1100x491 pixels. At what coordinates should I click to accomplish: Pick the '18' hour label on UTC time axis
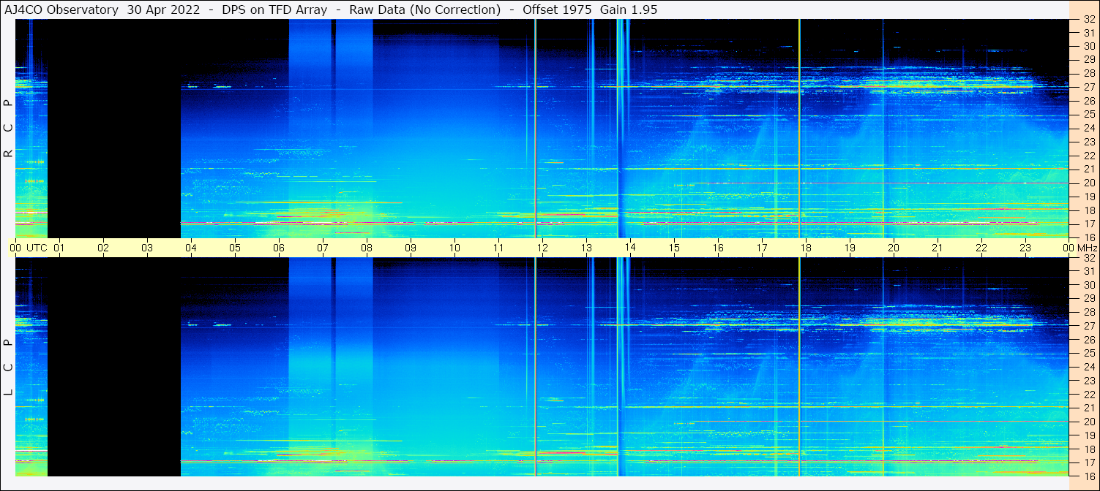(806, 248)
